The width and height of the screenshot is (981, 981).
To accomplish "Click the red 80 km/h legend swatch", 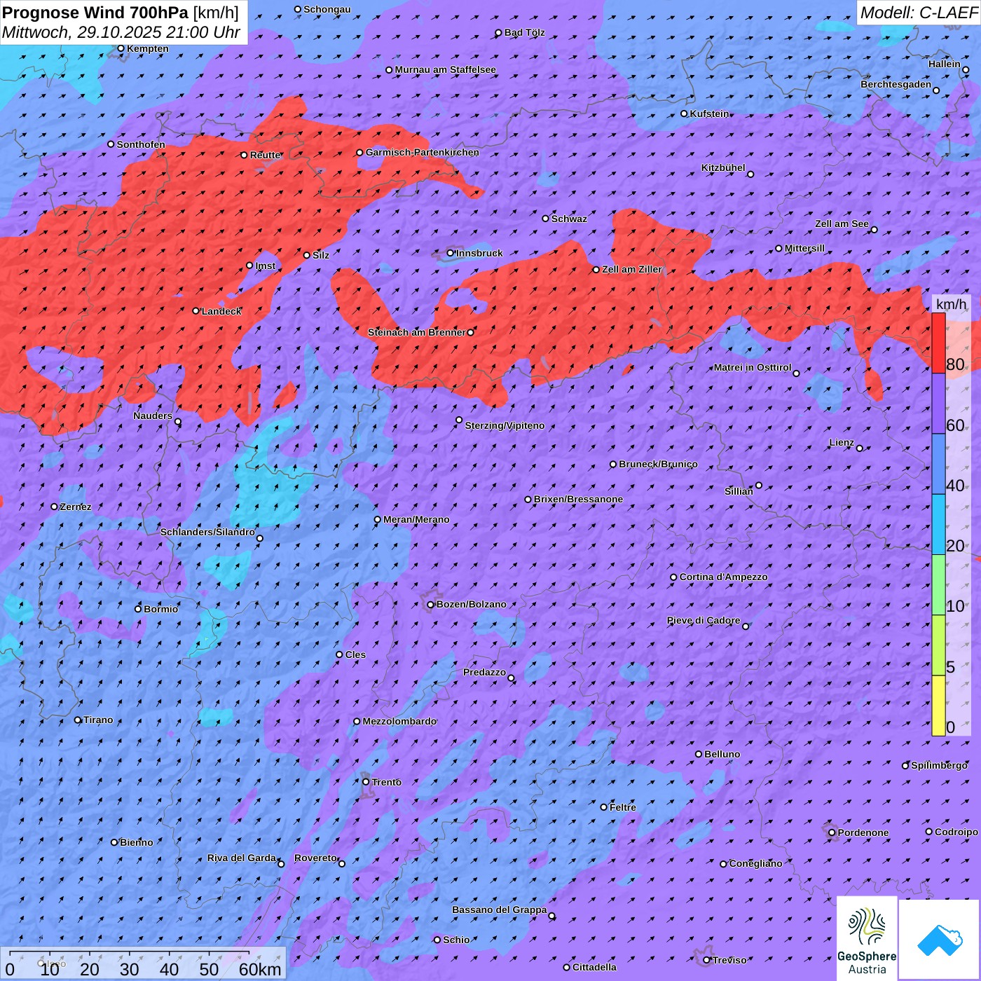I will click(x=938, y=343).
